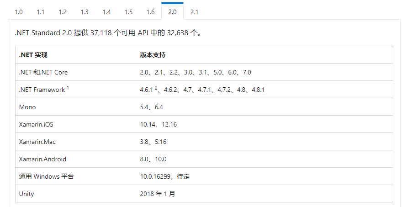The image size is (407, 207).
Task: Click the ".NET 实现" column header
Action: tap(33, 55)
